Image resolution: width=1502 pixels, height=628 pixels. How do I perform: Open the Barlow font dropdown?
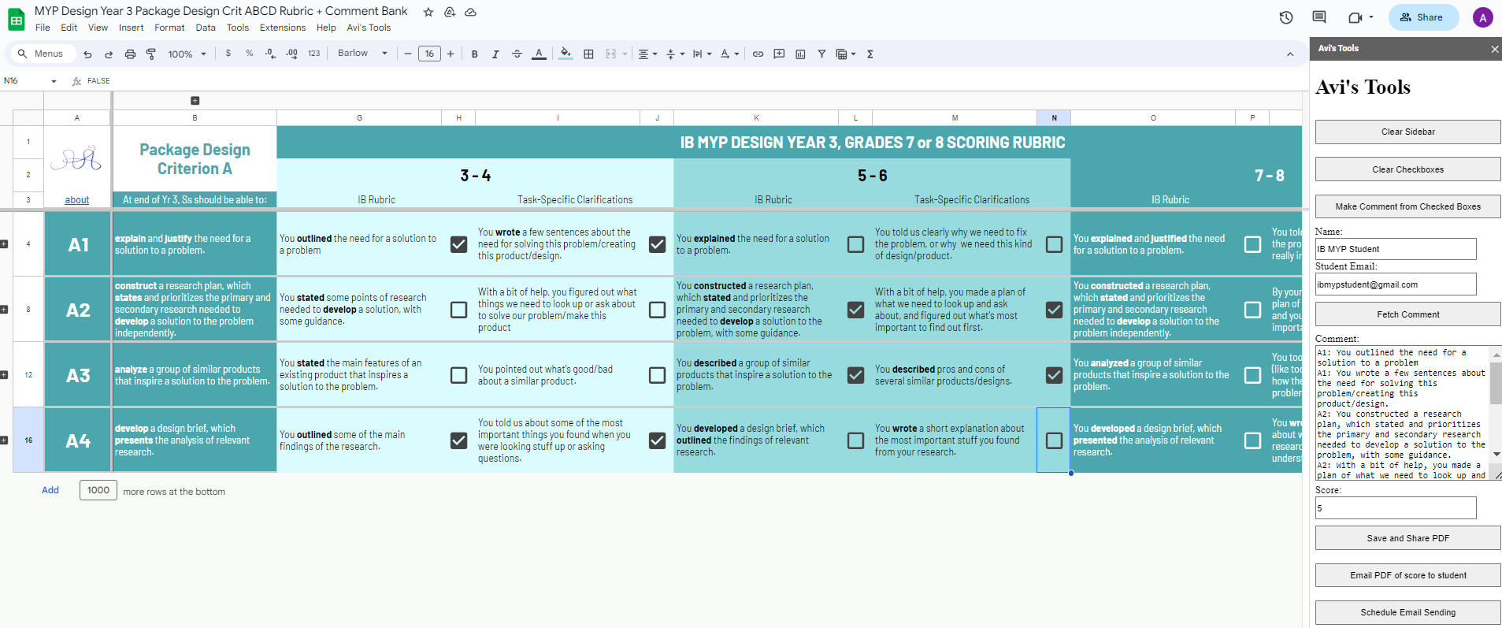(363, 54)
